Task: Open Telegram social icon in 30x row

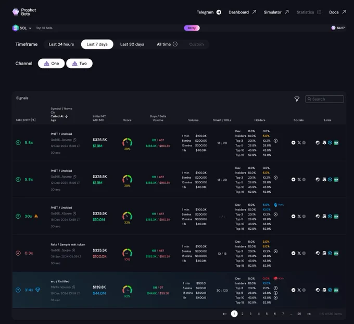Action: (x=293, y=216)
